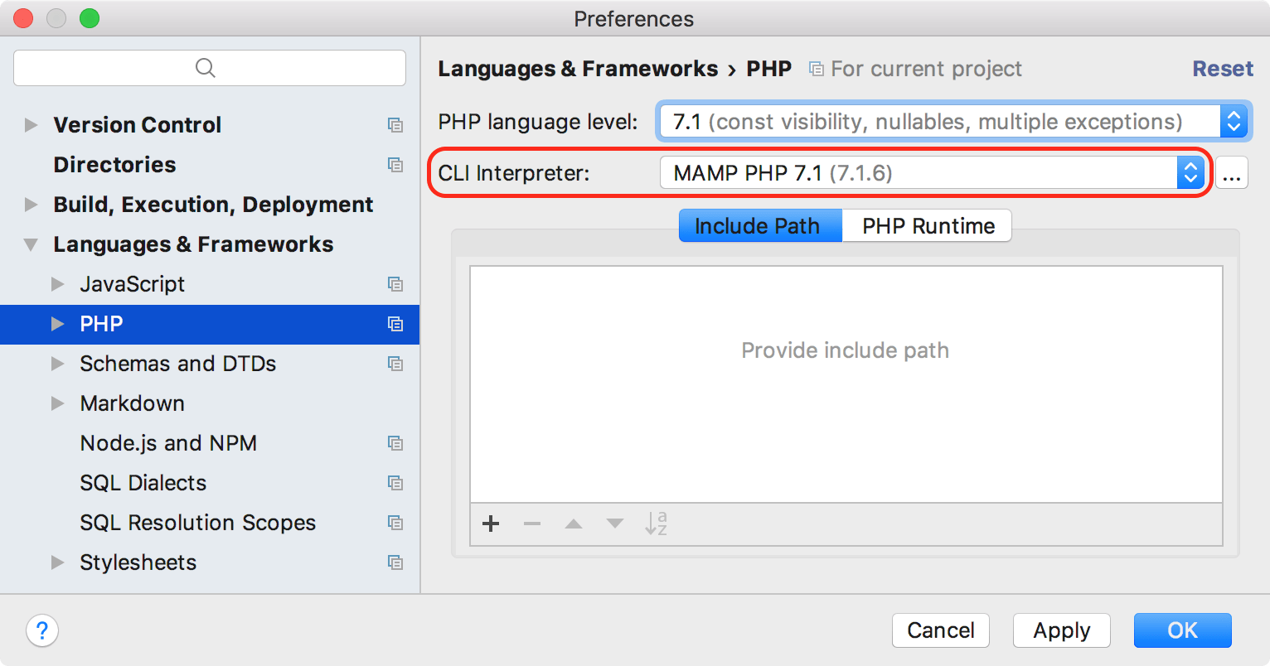Viewport: 1270px width, 666px height.
Task: Click project-scope icon beside Directories
Action: [395, 165]
